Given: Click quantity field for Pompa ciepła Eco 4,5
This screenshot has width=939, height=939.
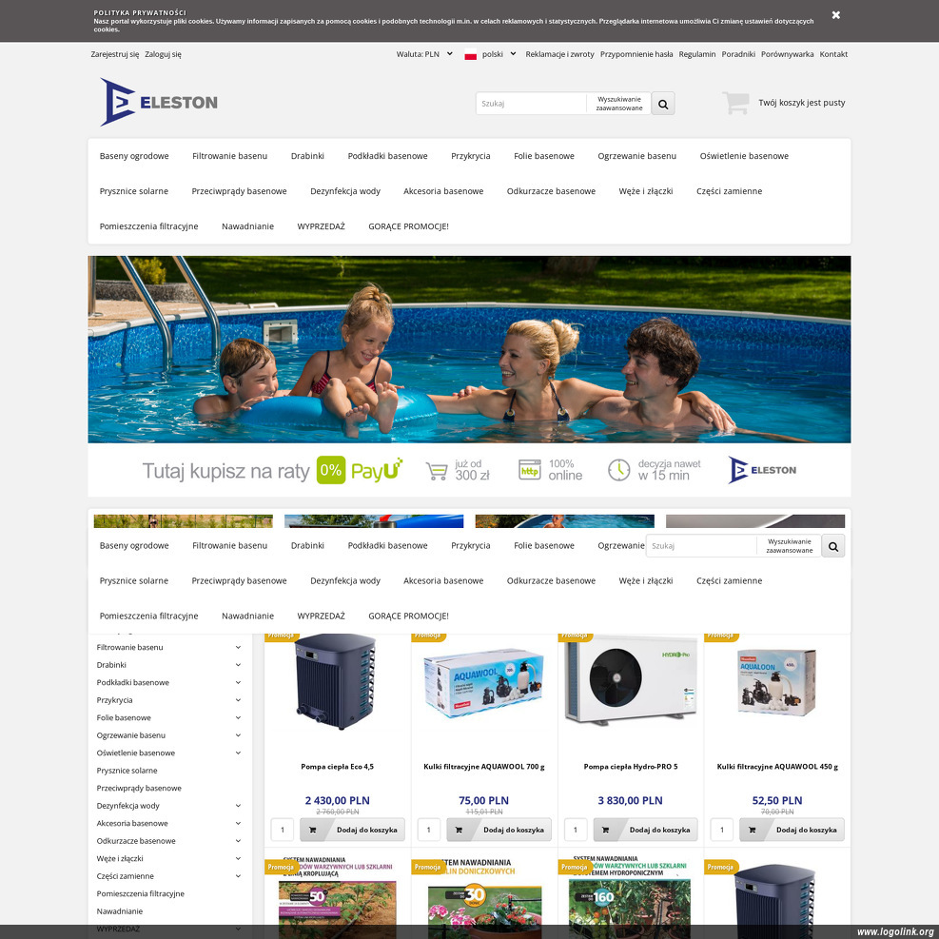Looking at the screenshot, I should [282, 830].
